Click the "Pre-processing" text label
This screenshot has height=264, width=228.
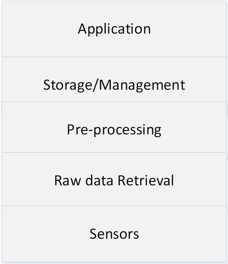pyautogui.click(x=114, y=130)
